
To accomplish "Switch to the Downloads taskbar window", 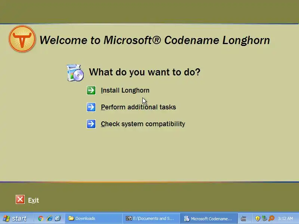I will coord(93,218).
